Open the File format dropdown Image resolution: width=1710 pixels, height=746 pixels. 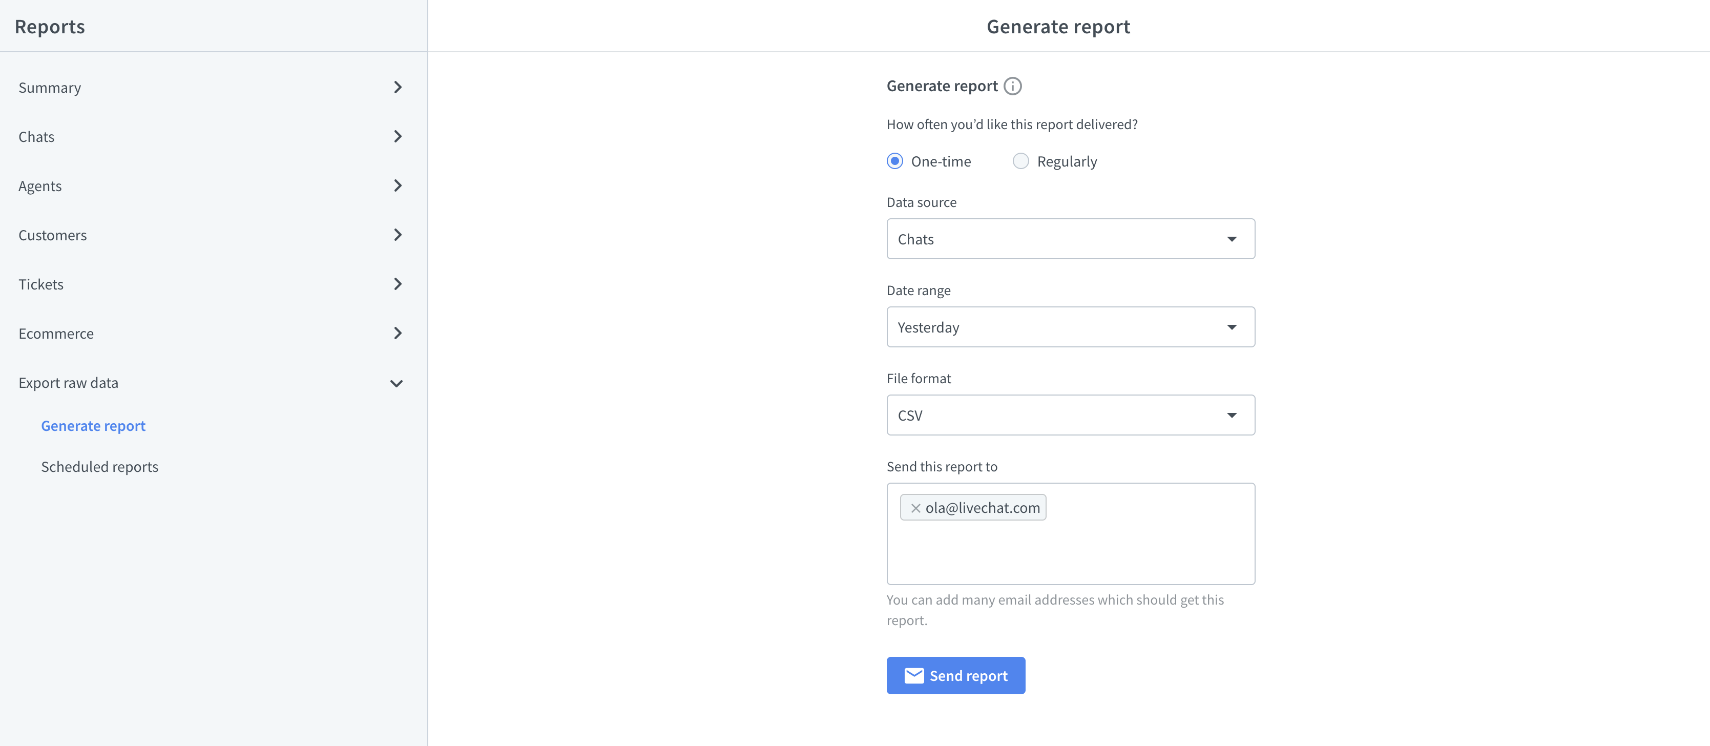click(1071, 416)
